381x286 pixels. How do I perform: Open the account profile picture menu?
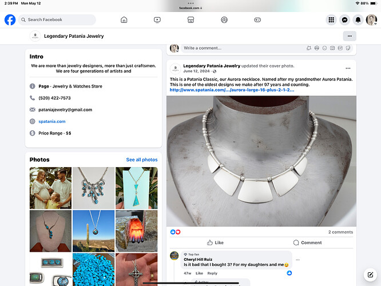[371, 19]
